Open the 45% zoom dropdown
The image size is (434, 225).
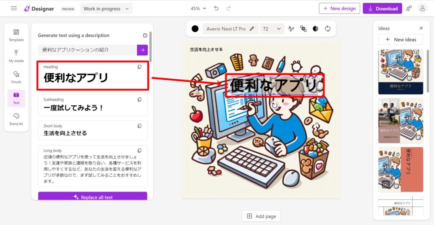pyautogui.click(x=198, y=8)
